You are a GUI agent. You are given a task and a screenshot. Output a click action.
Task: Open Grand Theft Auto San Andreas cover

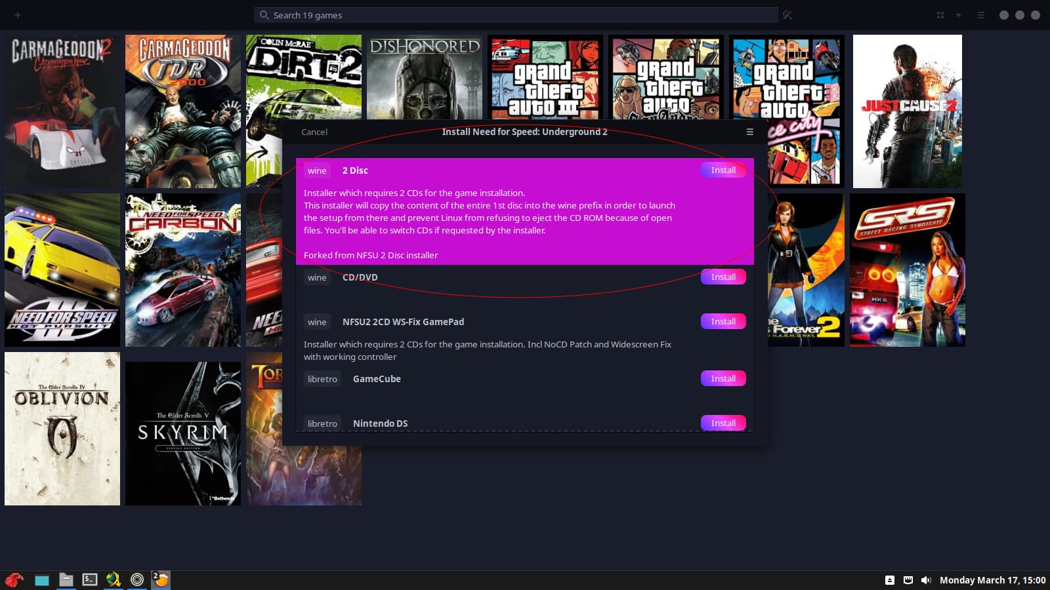(666, 77)
